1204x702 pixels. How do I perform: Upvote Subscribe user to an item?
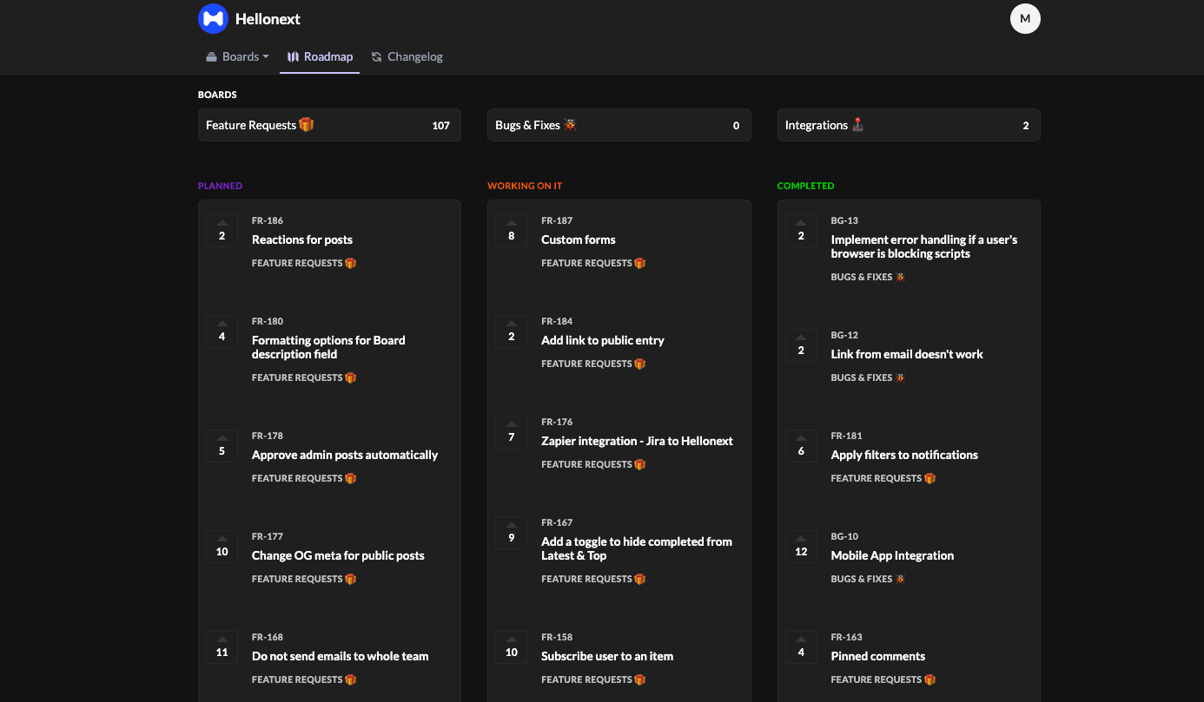pyautogui.click(x=511, y=647)
